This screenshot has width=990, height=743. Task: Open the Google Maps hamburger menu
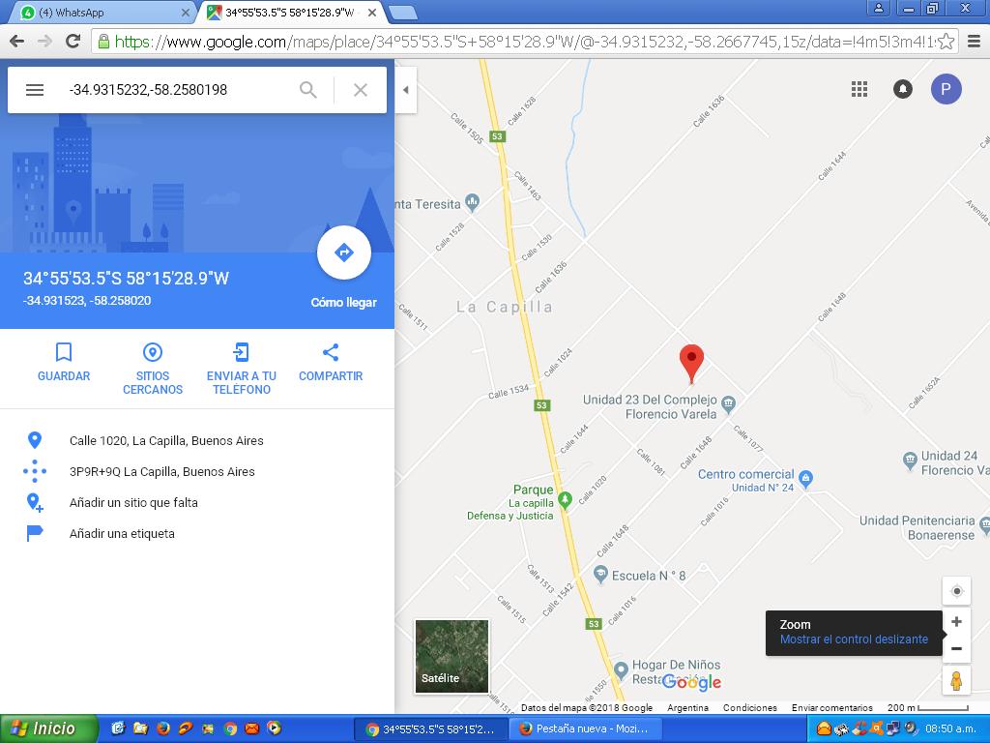coord(35,90)
